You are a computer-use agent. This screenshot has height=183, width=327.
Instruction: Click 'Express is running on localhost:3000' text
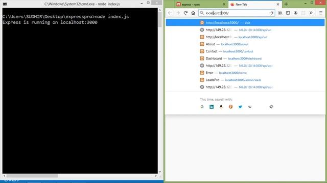50,22
